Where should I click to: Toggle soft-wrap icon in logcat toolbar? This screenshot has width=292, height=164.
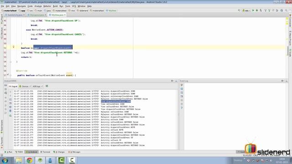tap(10, 99)
